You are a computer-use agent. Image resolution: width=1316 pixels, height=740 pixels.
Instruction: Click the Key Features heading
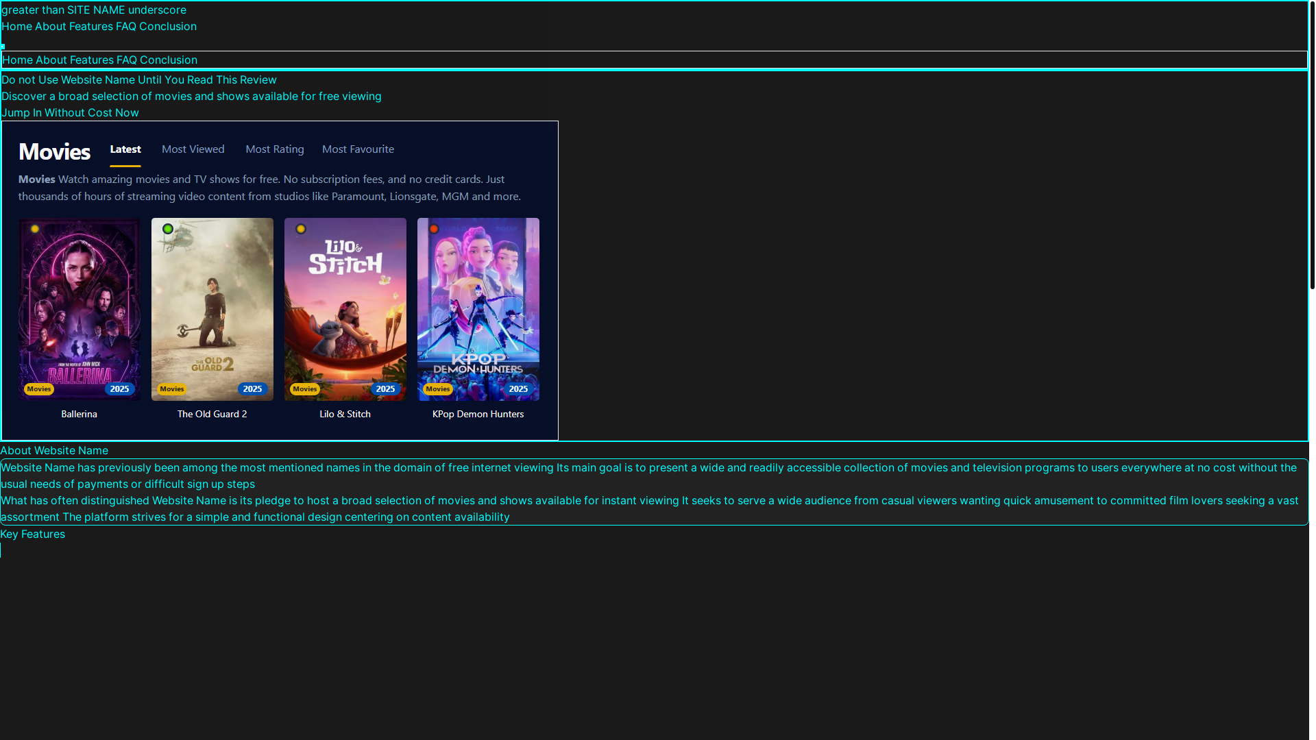coord(33,534)
